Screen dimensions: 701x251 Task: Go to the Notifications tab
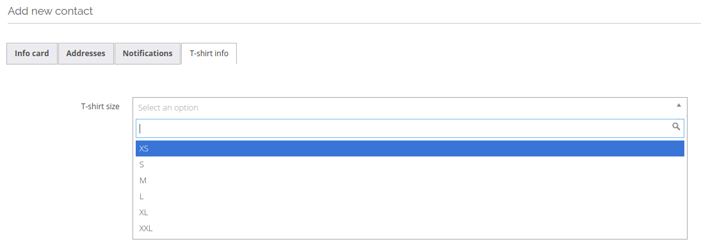147,54
